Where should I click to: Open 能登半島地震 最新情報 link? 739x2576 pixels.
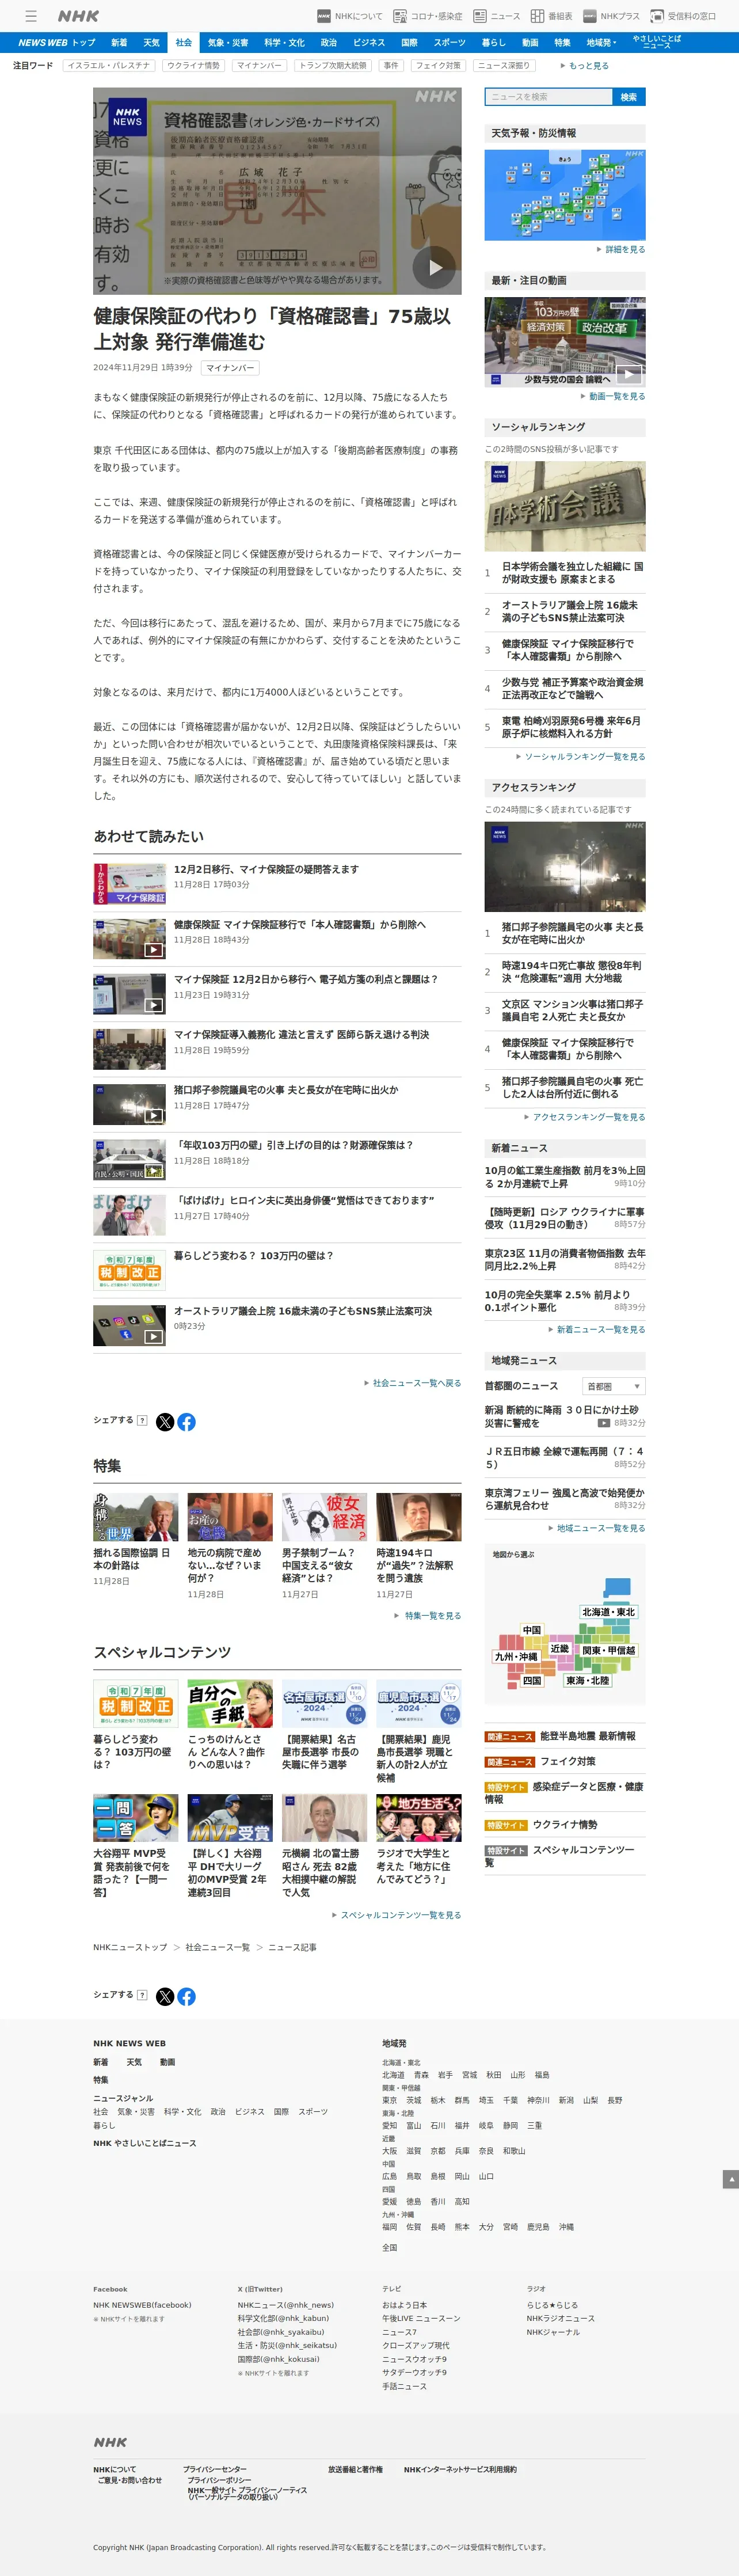tap(588, 1737)
